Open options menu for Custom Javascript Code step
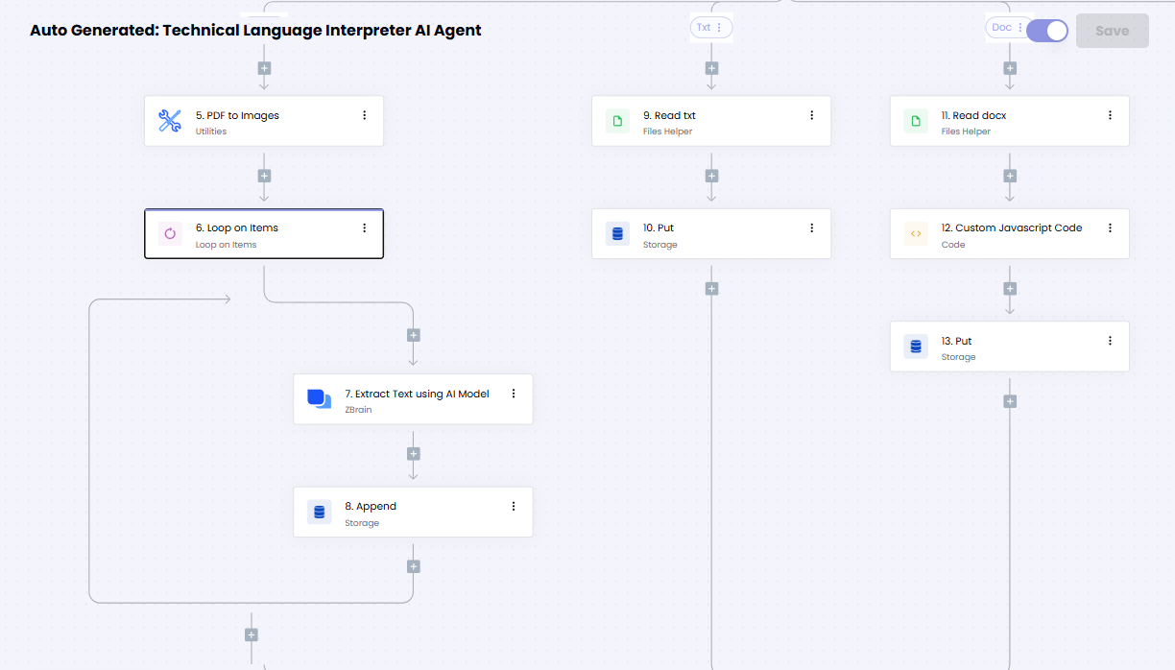The width and height of the screenshot is (1175, 670). tap(1110, 227)
